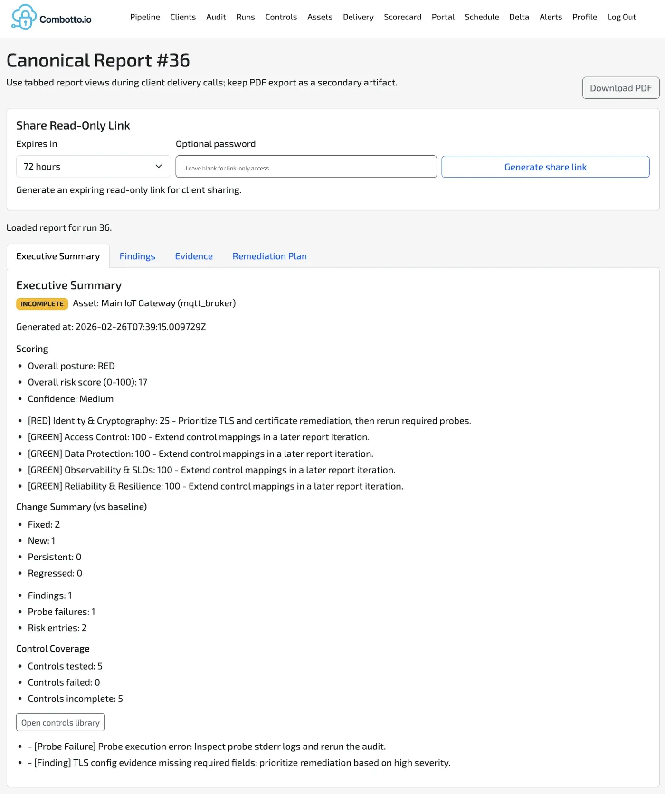Change the 72 hours expiry selection

tap(93, 166)
